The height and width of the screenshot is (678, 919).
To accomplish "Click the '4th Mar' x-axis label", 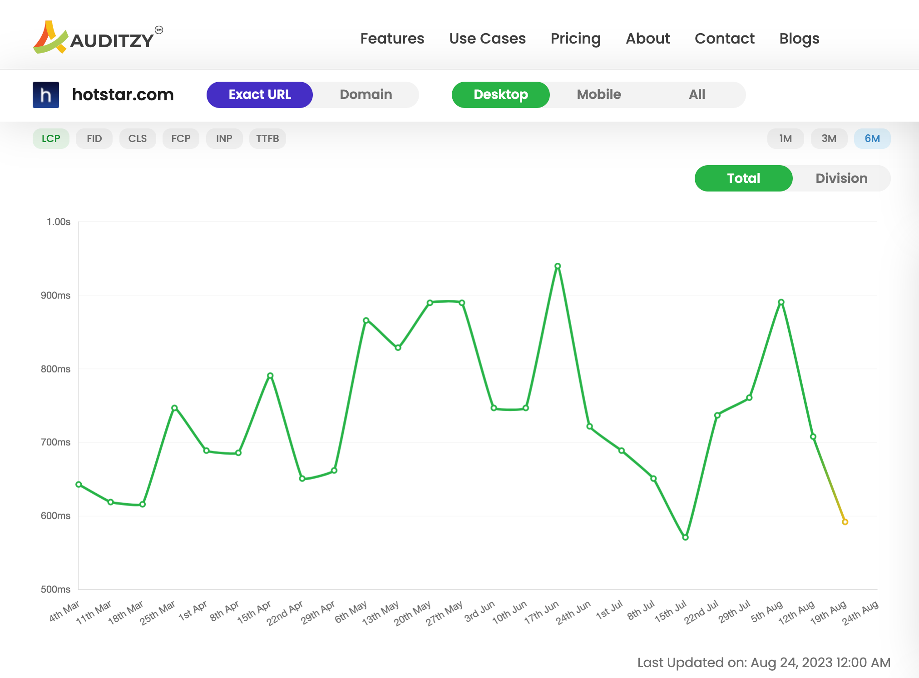I will coord(64,611).
